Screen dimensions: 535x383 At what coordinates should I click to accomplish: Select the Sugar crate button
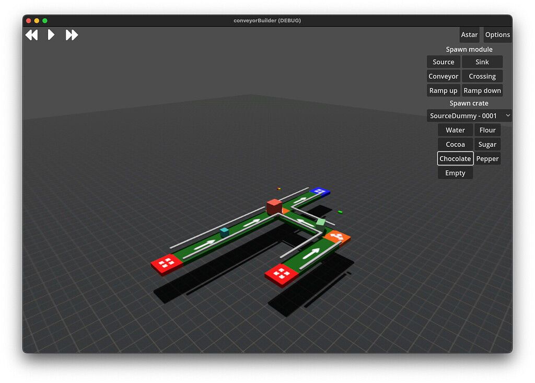coord(487,144)
